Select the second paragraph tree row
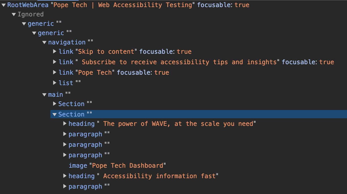The image size is (347, 194). click(85, 144)
